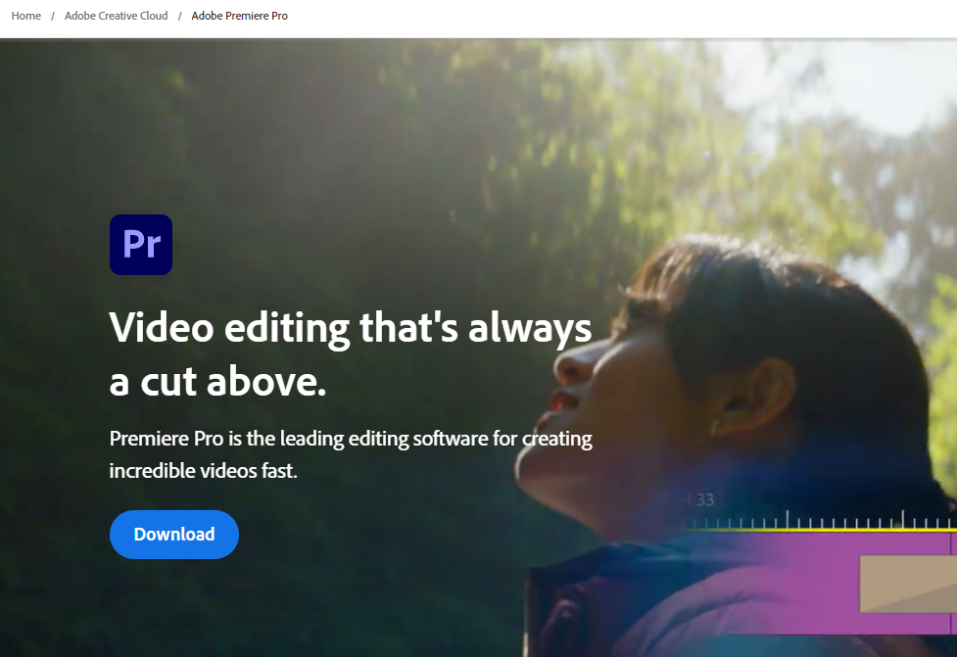Select the Adobe Premiere Pro breadcrumb

239,16
